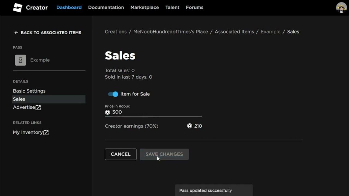Click the external link icon next to My Inventory
Viewport: 349px width, 196px height.
pos(46,133)
